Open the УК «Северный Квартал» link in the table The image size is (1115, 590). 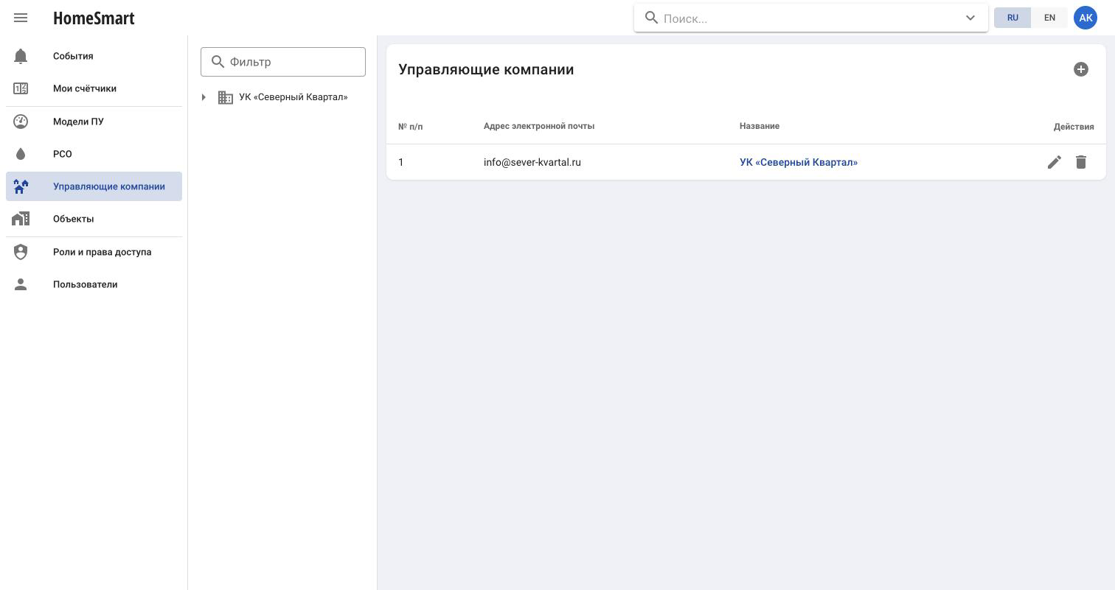pos(799,162)
